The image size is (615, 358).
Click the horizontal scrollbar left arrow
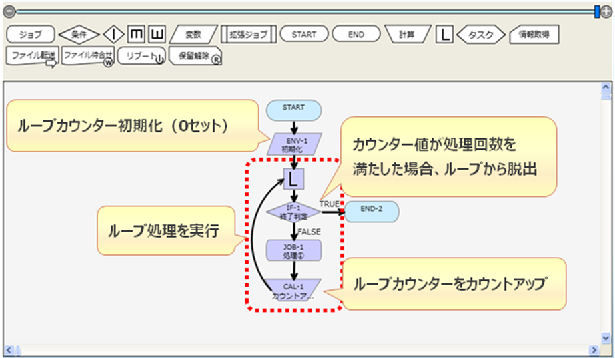coord(9,350)
